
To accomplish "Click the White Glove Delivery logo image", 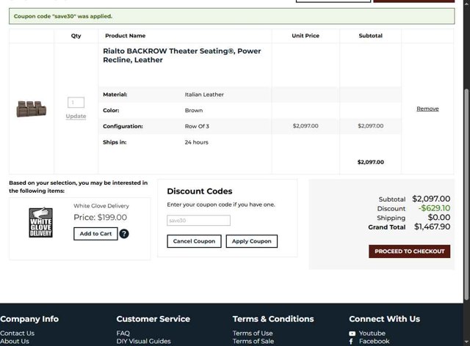I will pos(41,222).
